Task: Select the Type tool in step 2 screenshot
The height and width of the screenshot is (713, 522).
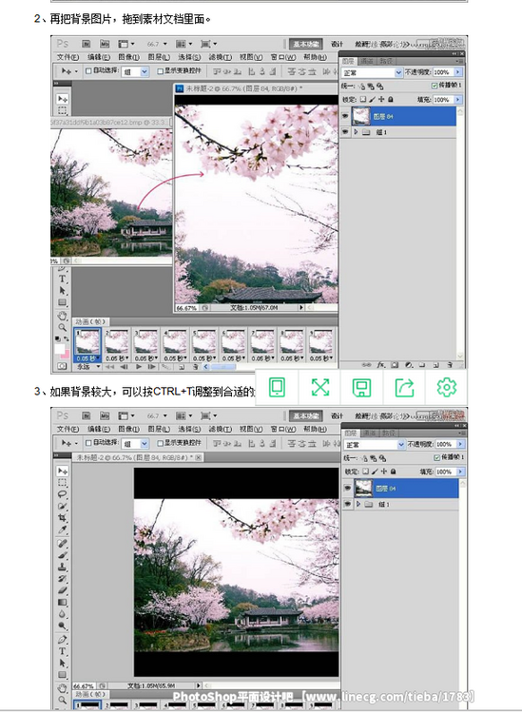Action: 63,279
